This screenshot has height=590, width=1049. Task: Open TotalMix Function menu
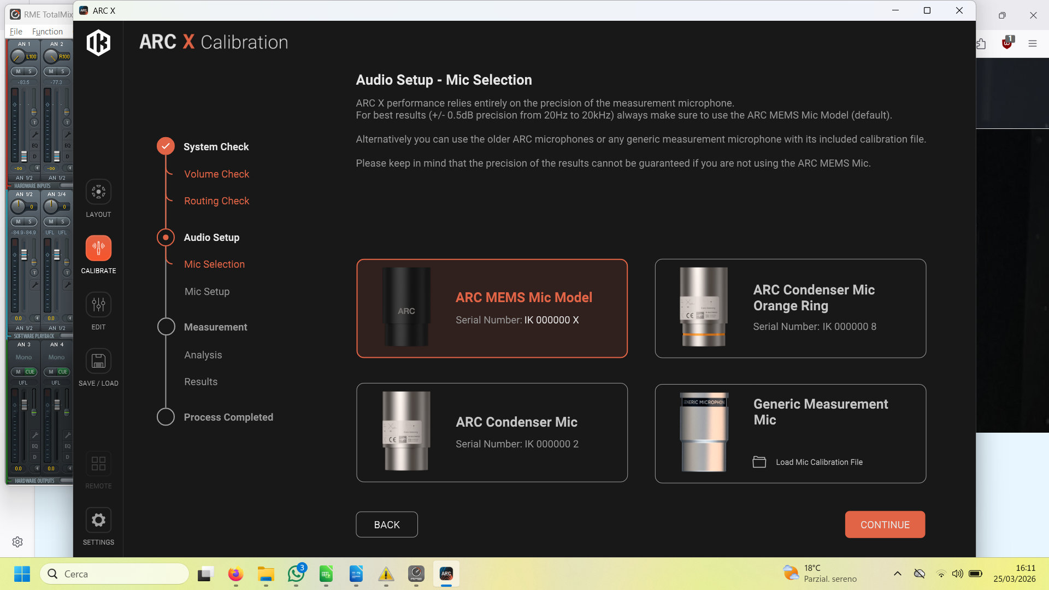pyautogui.click(x=47, y=32)
